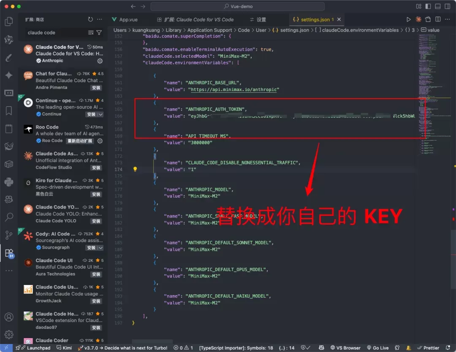This screenshot has width=456, height=352.
Task: Open the Explorer view in activity bar
Action: tap(9, 21)
